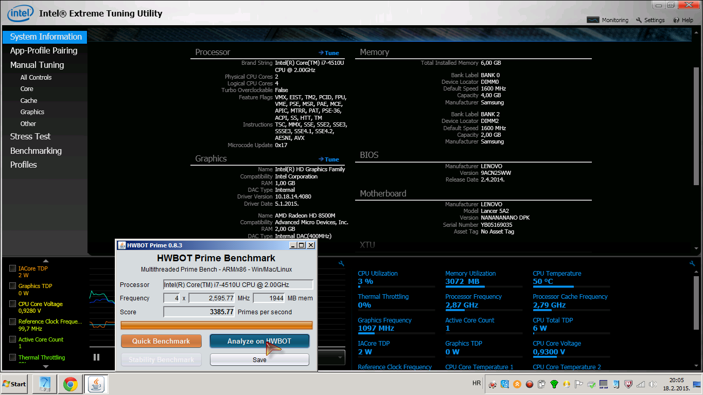
Task: Click orange double-chevron tray icon
Action: pyautogui.click(x=517, y=384)
